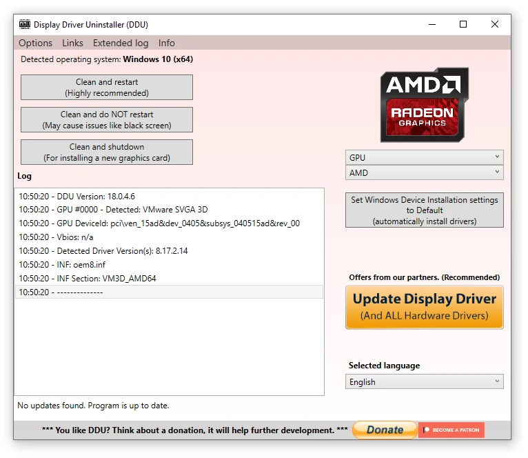Click the Update Display Driver offer button
Screen dimensions: 528x458
coord(425,307)
